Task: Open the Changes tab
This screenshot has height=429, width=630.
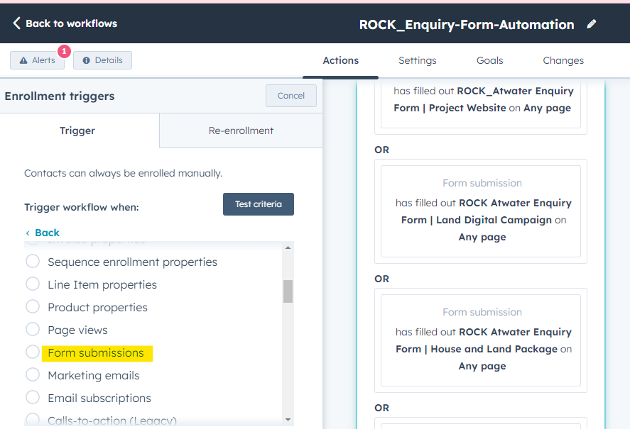Action: [x=563, y=60]
